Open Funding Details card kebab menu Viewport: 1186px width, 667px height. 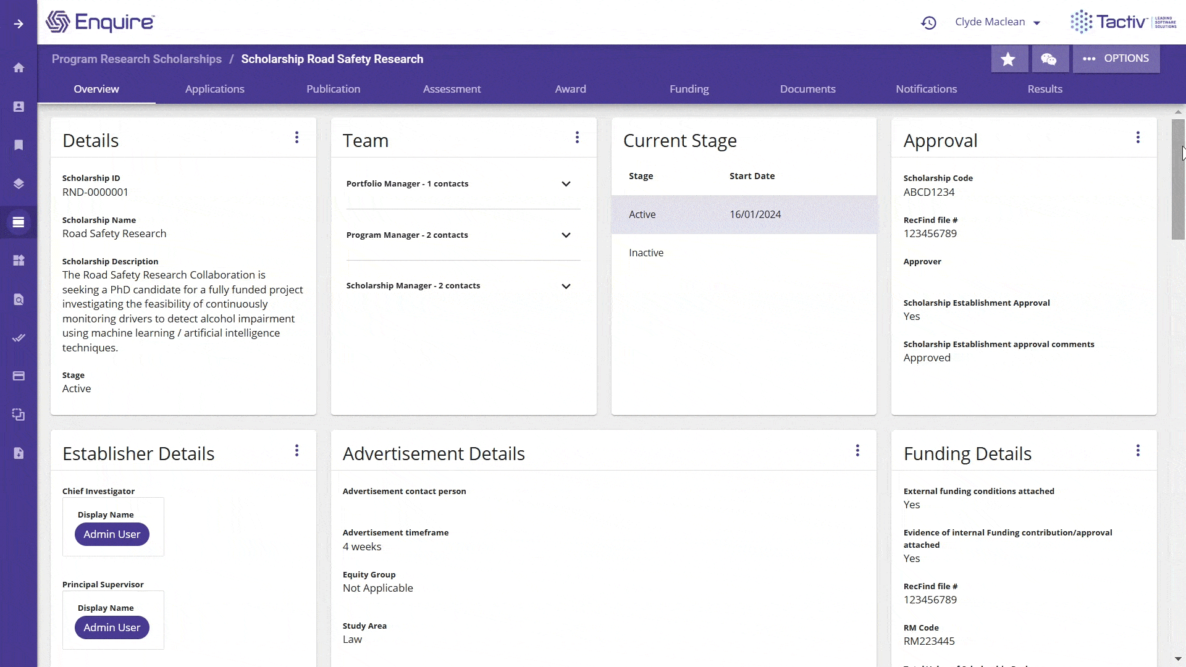tap(1137, 451)
